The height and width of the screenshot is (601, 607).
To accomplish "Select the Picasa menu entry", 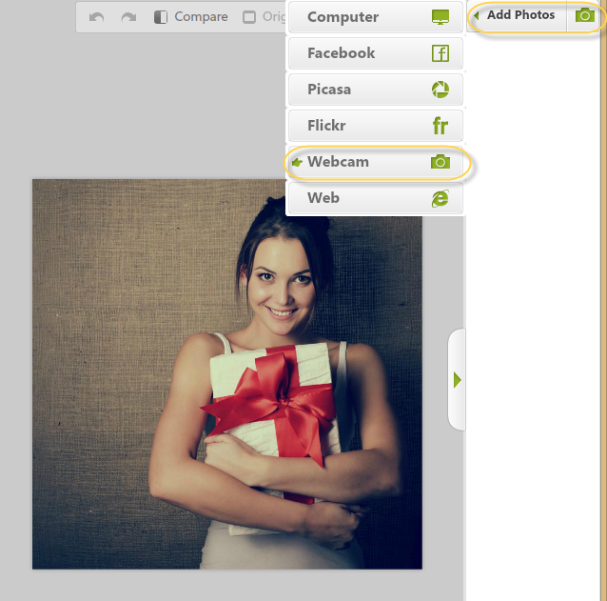I will coord(329,90).
